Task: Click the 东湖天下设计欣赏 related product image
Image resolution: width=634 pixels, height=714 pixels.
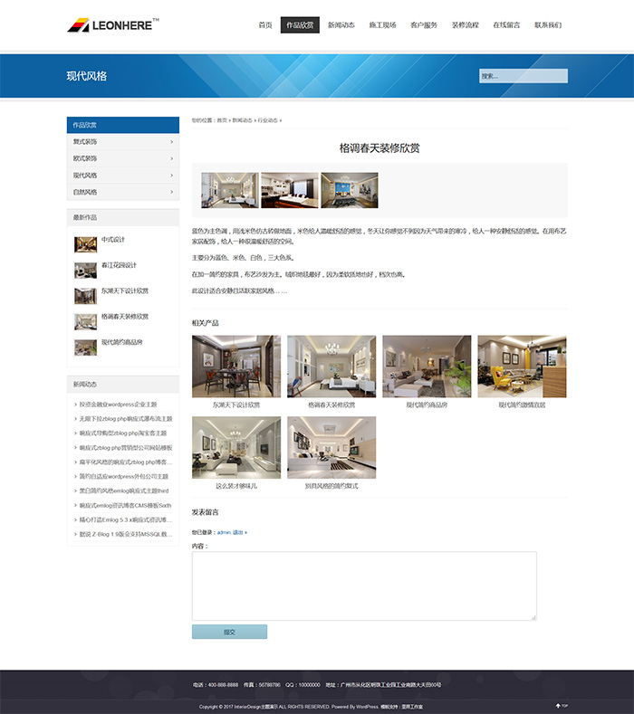Action: click(236, 367)
